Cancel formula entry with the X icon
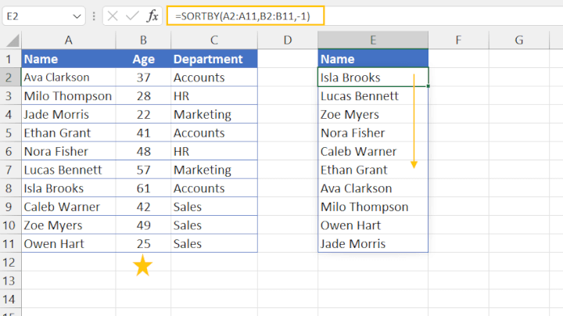The height and width of the screenshot is (316, 563). click(x=113, y=16)
